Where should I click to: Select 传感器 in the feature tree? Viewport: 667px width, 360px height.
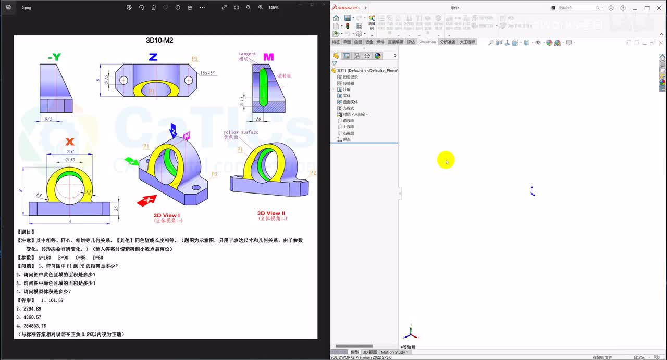[345, 83]
